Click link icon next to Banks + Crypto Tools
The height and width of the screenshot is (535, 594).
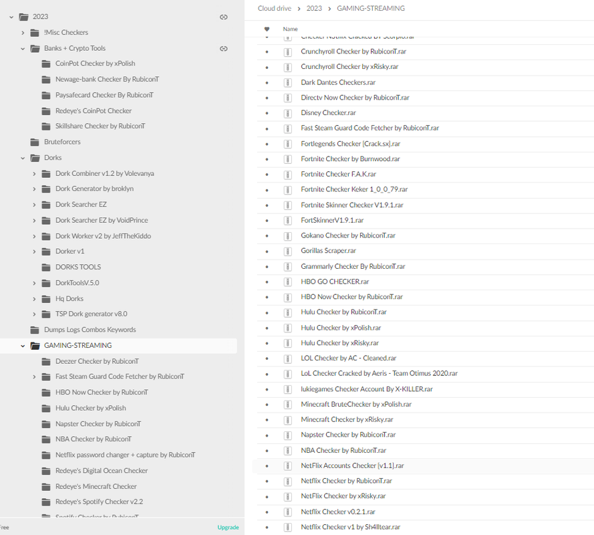click(x=224, y=49)
